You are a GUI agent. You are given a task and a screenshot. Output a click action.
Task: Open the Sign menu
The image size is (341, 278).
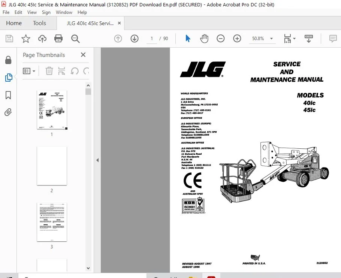pos(46,12)
